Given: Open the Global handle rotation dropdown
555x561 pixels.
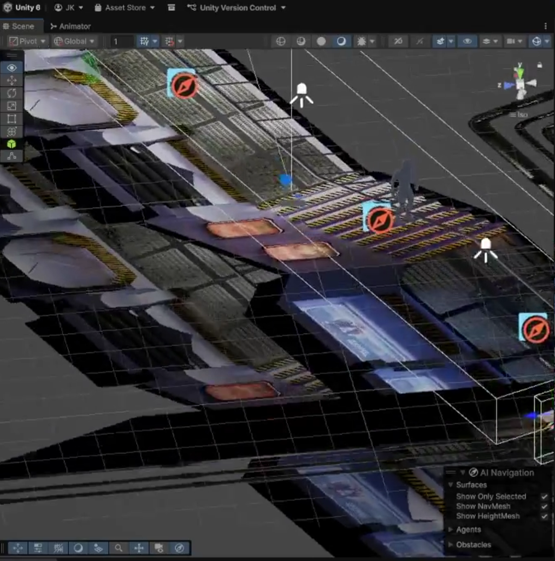Looking at the screenshot, I should click(75, 42).
